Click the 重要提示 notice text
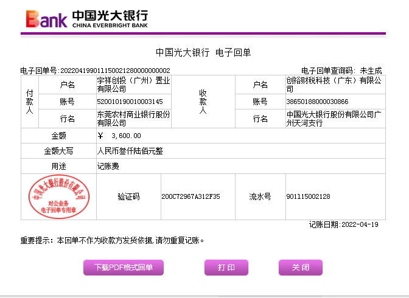The height and width of the screenshot is (298, 409). pyautogui.click(x=112, y=240)
